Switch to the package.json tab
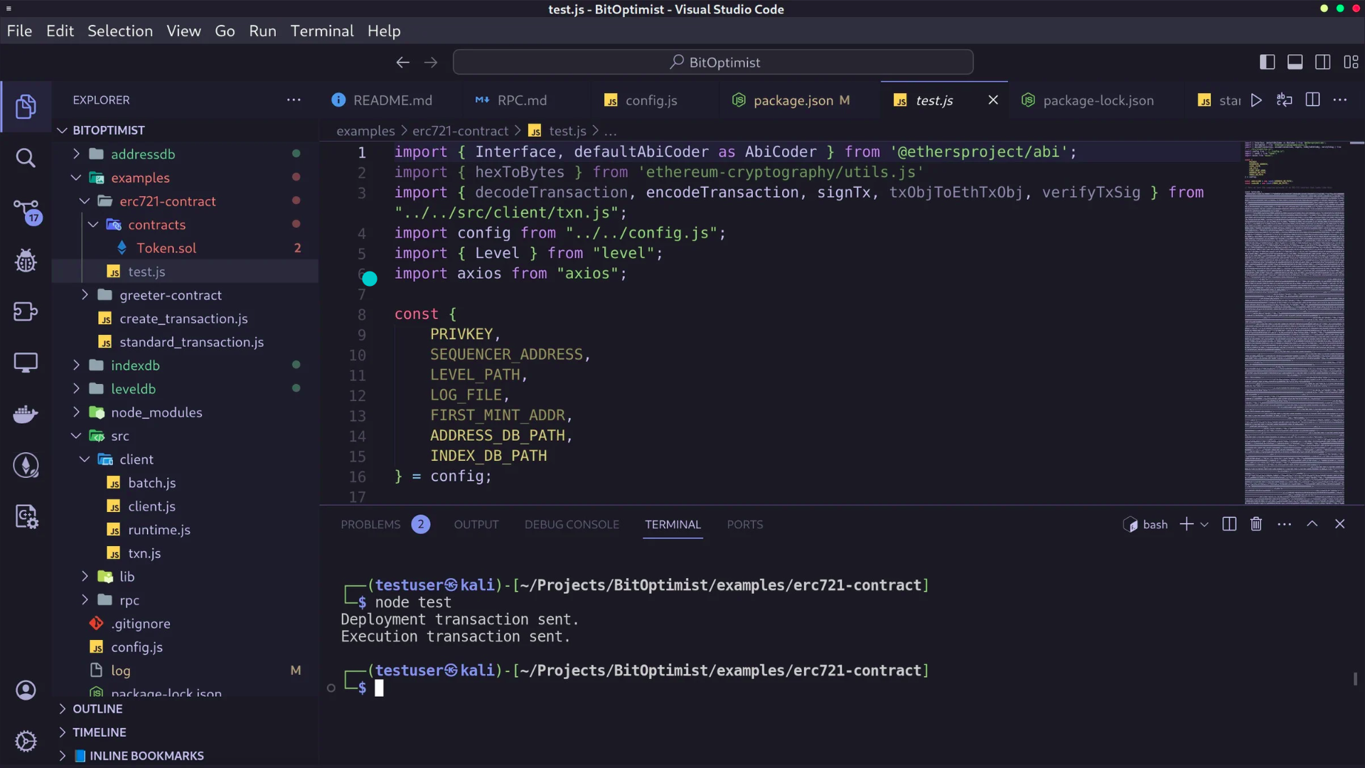This screenshot has width=1365, height=768. click(793, 101)
